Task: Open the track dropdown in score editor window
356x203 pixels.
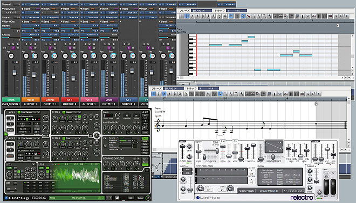Action: (x=209, y=89)
